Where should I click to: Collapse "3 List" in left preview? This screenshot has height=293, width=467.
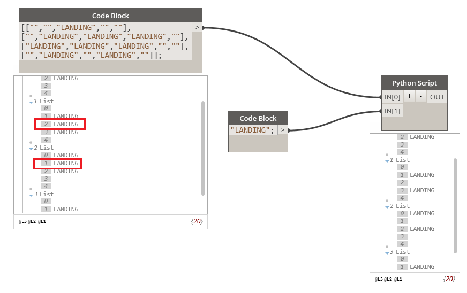click(31, 195)
